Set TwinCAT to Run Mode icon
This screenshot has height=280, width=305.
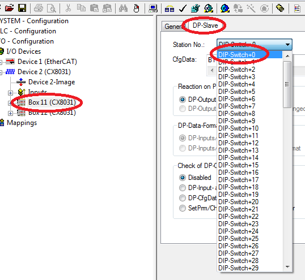tap(208, 8)
